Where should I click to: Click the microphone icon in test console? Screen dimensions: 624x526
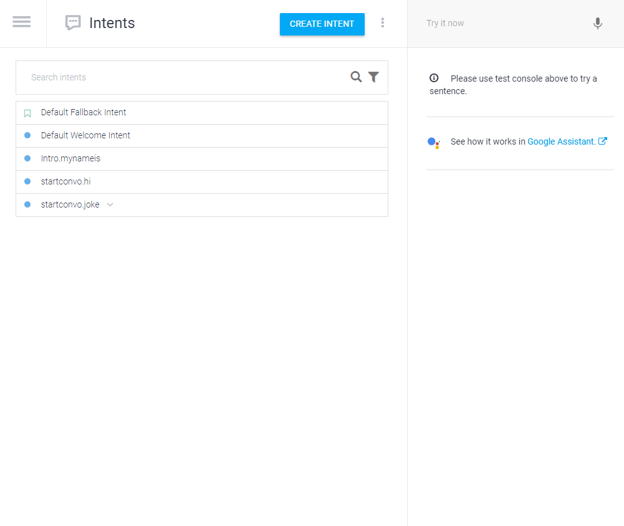click(x=597, y=24)
